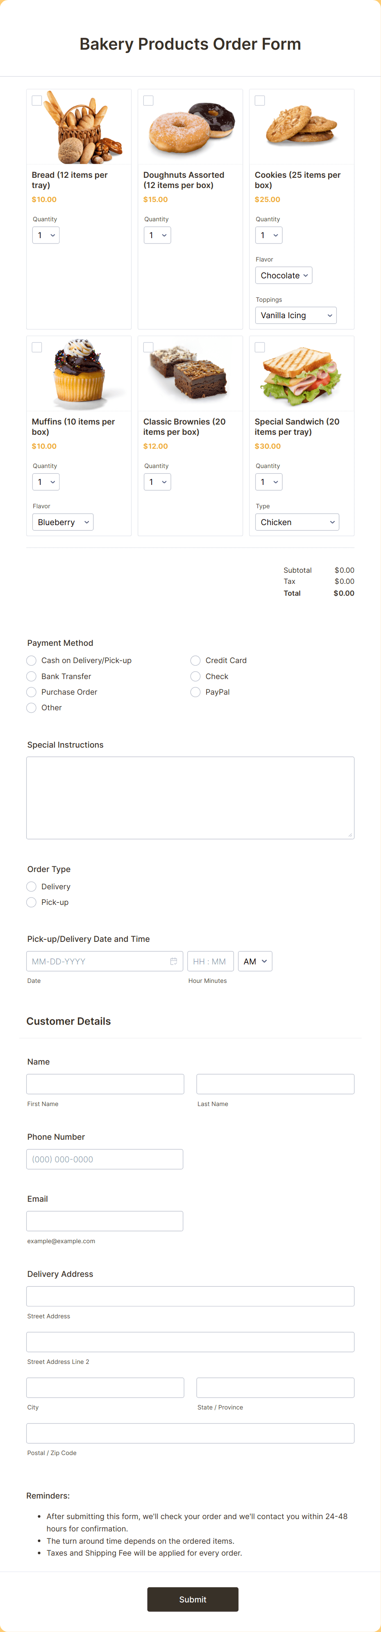The width and height of the screenshot is (381, 1632).
Task: Check the Special Sandwich checkbox
Action: 259,347
